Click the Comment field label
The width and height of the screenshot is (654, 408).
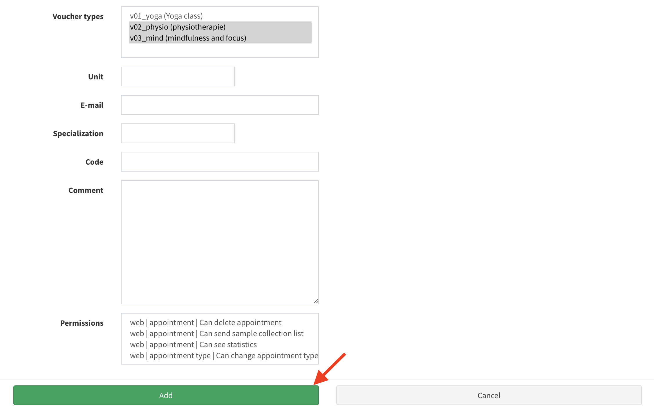coord(86,190)
